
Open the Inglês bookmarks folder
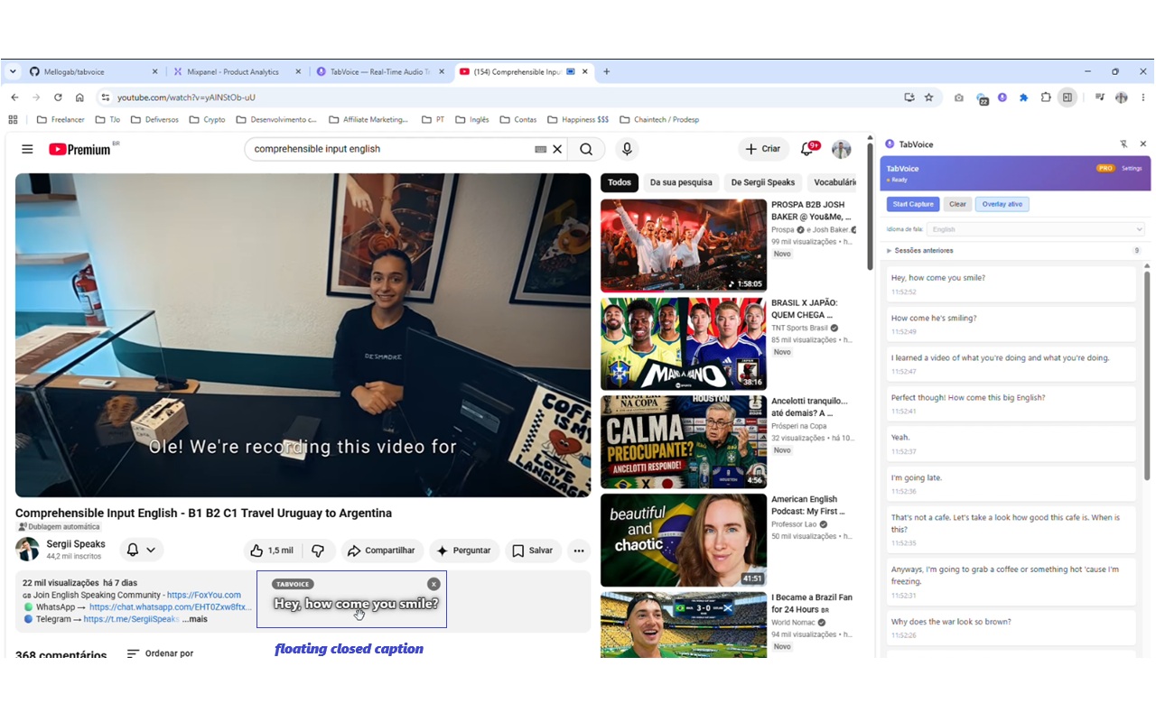(472, 119)
